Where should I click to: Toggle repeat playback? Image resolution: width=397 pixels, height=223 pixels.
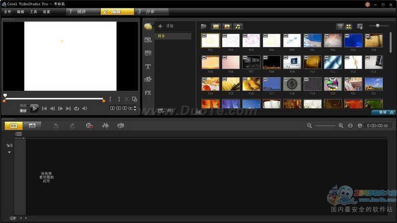click(x=76, y=109)
